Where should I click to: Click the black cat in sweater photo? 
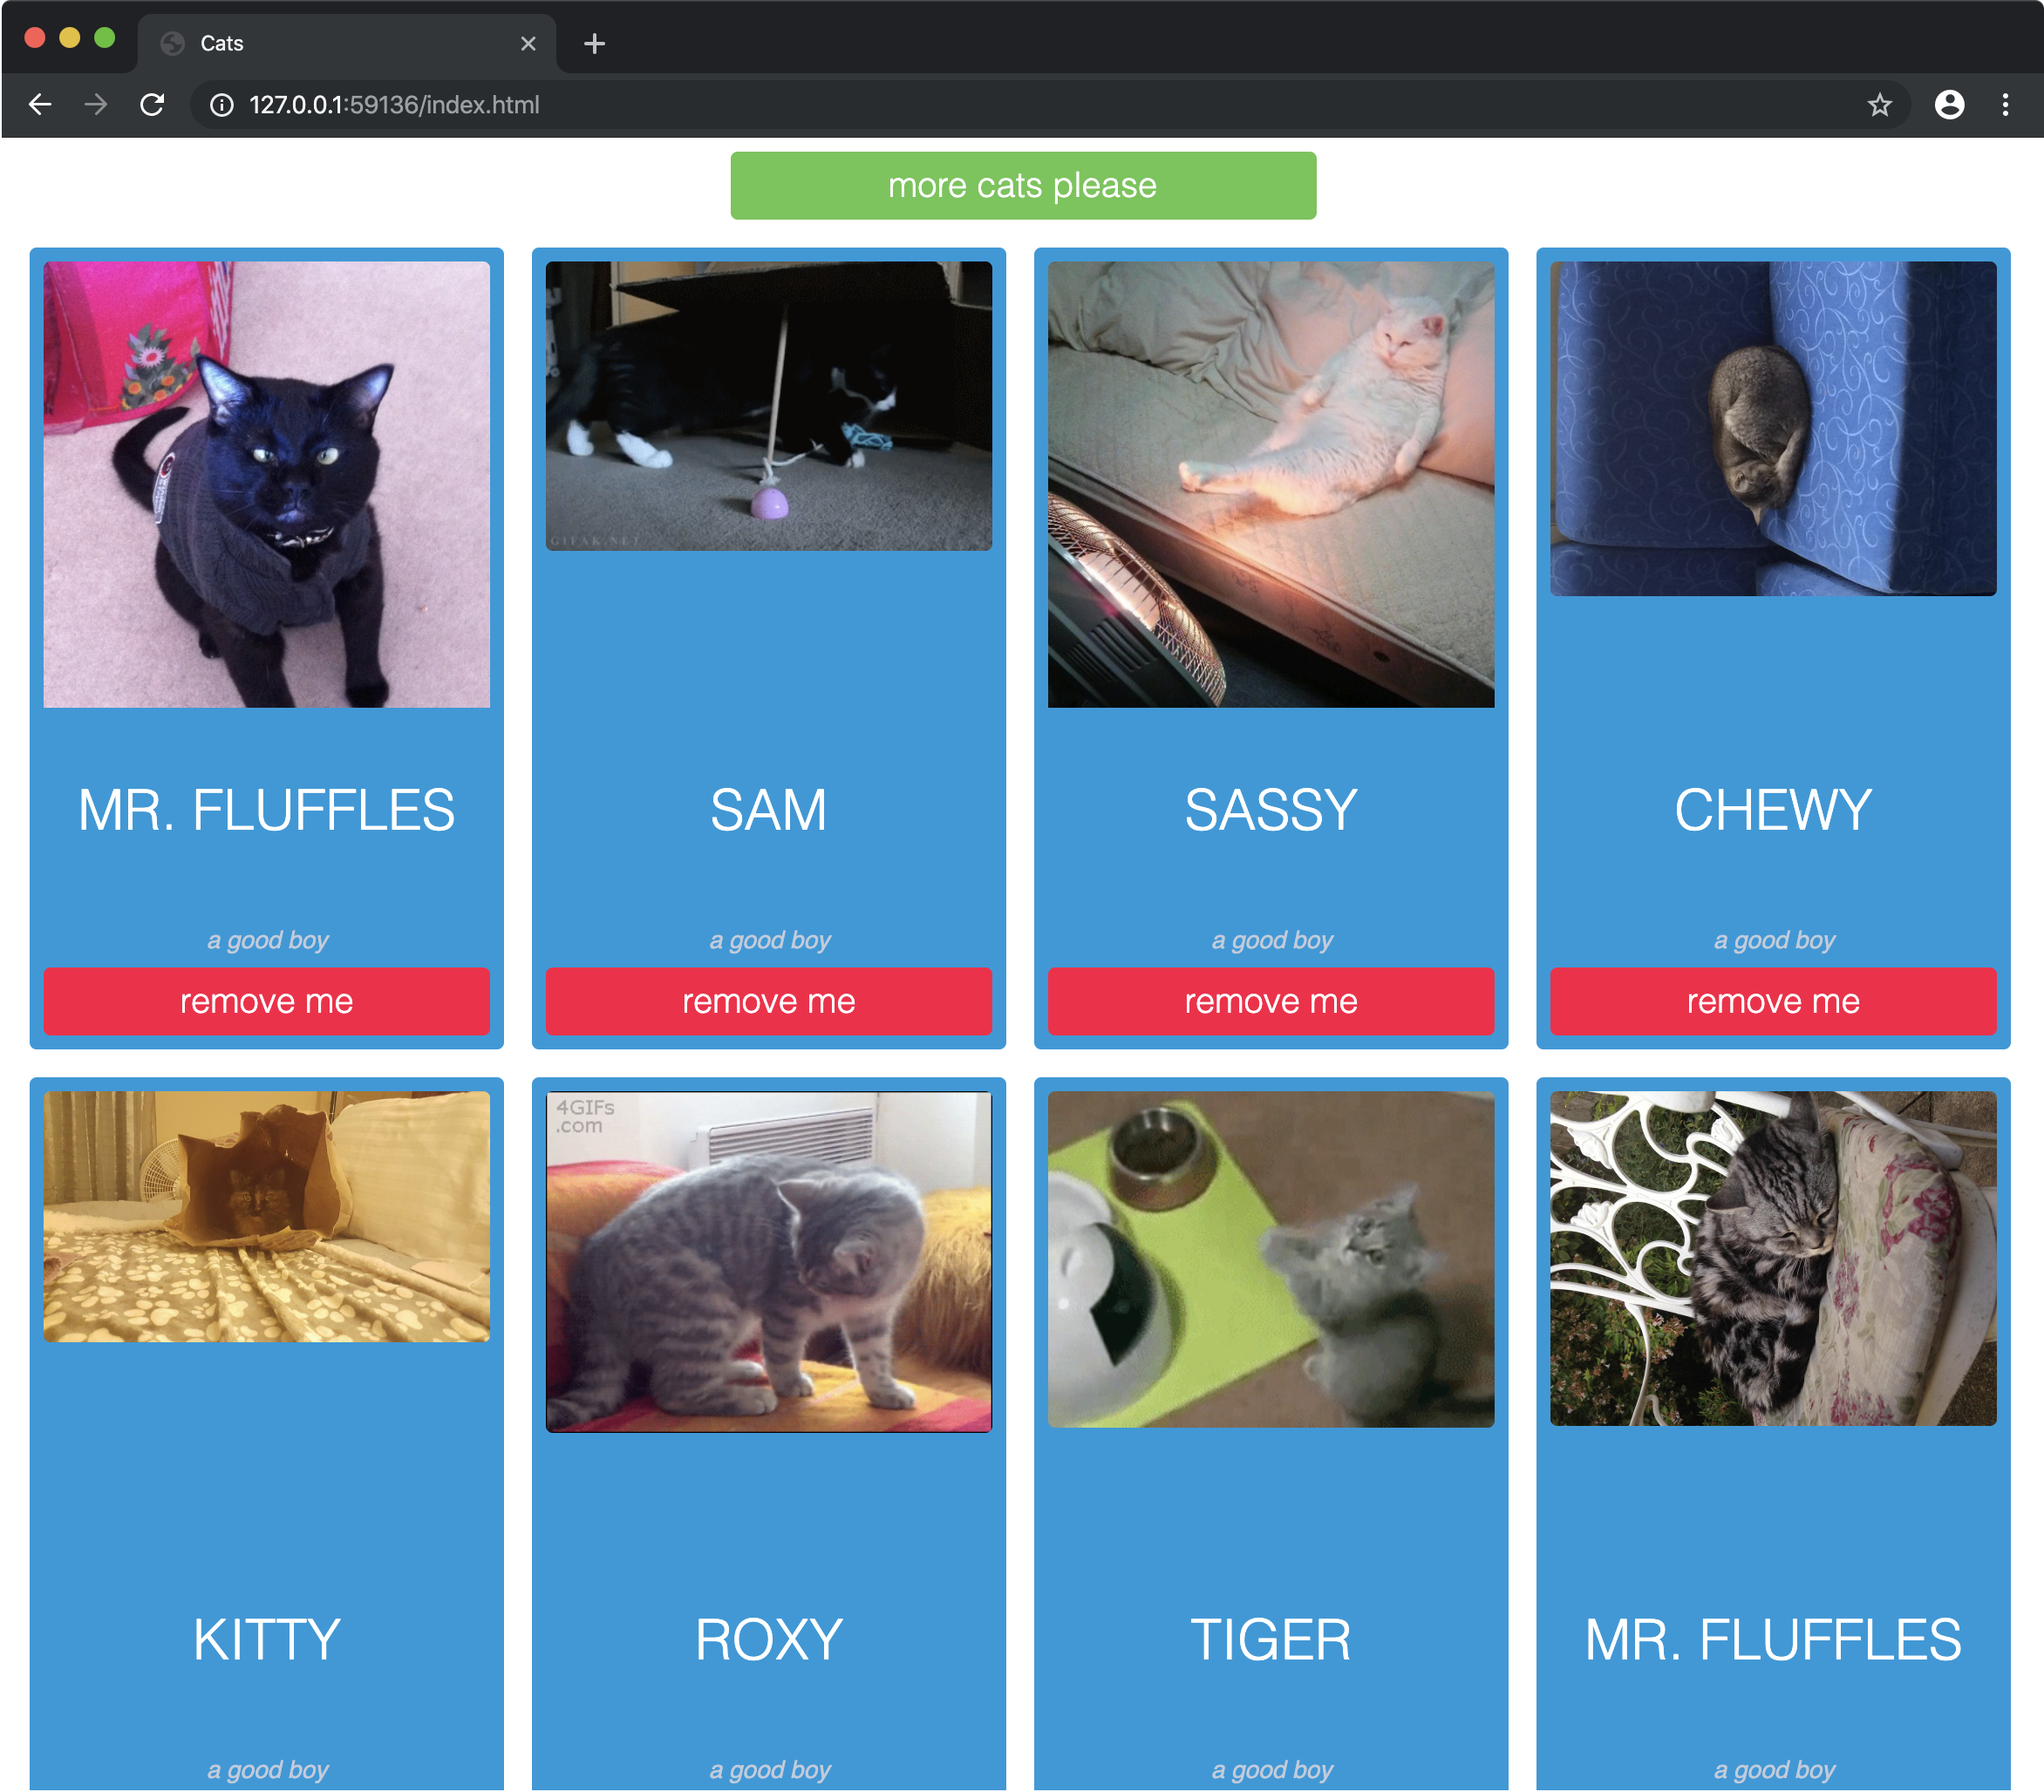pos(266,485)
